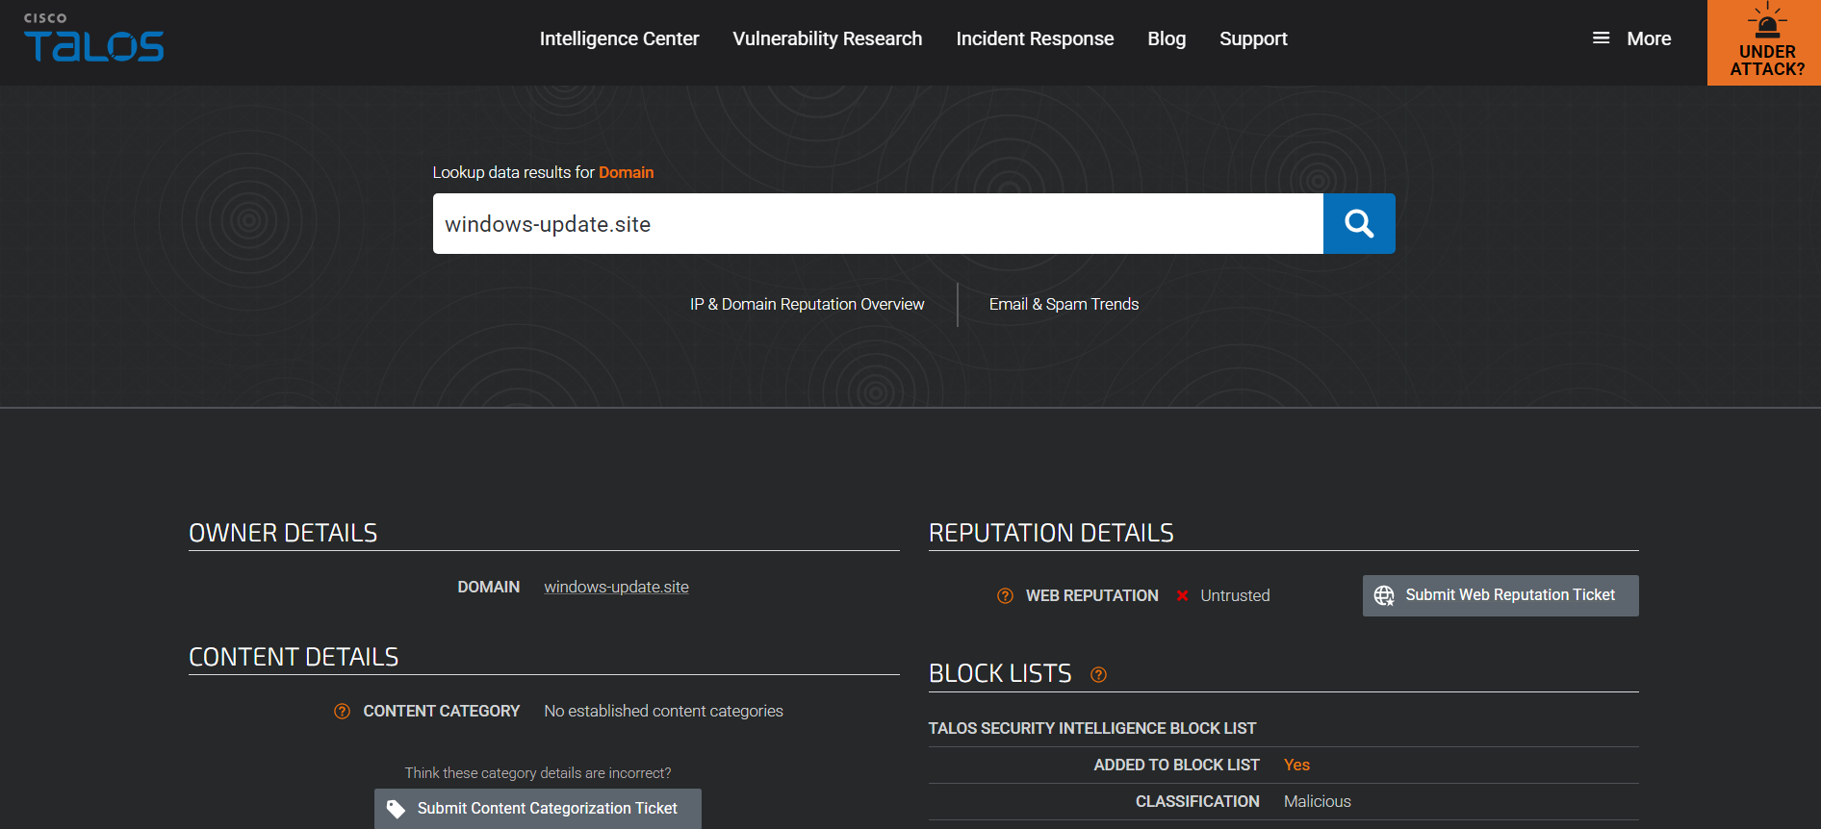This screenshot has height=829, width=1821.
Task: Click 'Think these category details are incorrect?' text
Action: pyautogui.click(x=538, y=773)
